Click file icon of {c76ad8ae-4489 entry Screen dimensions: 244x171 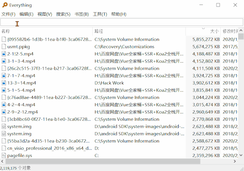[x=4, y=97]
